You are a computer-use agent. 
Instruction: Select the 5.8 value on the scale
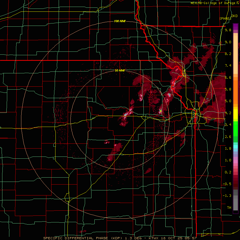228,89
